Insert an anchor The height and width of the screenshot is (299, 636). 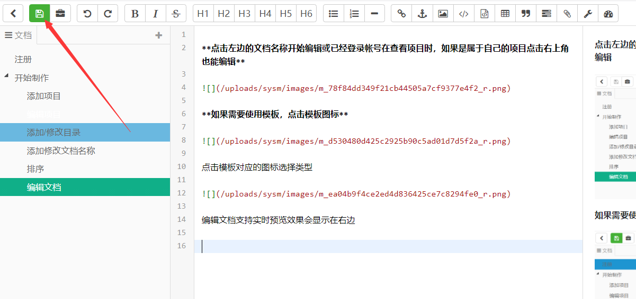(422, 14)
